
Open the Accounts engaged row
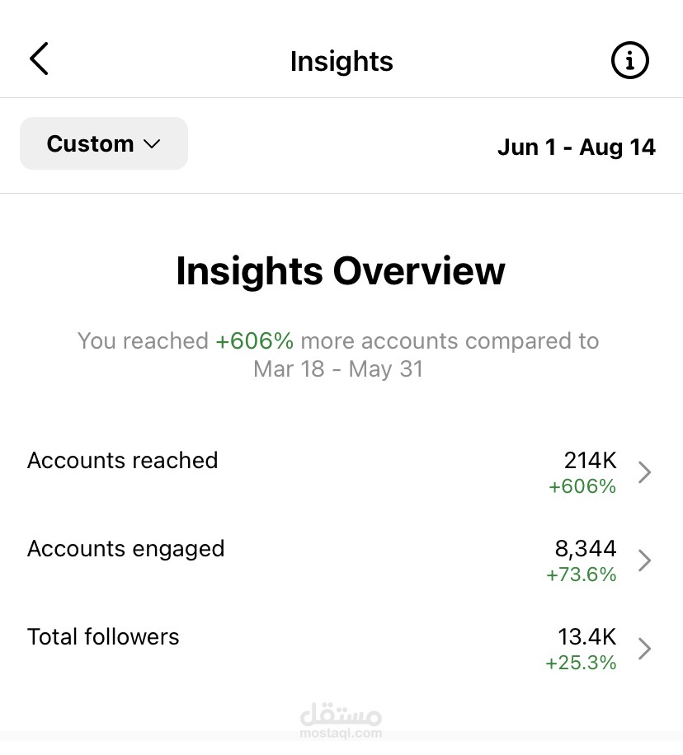pos(341,560)
